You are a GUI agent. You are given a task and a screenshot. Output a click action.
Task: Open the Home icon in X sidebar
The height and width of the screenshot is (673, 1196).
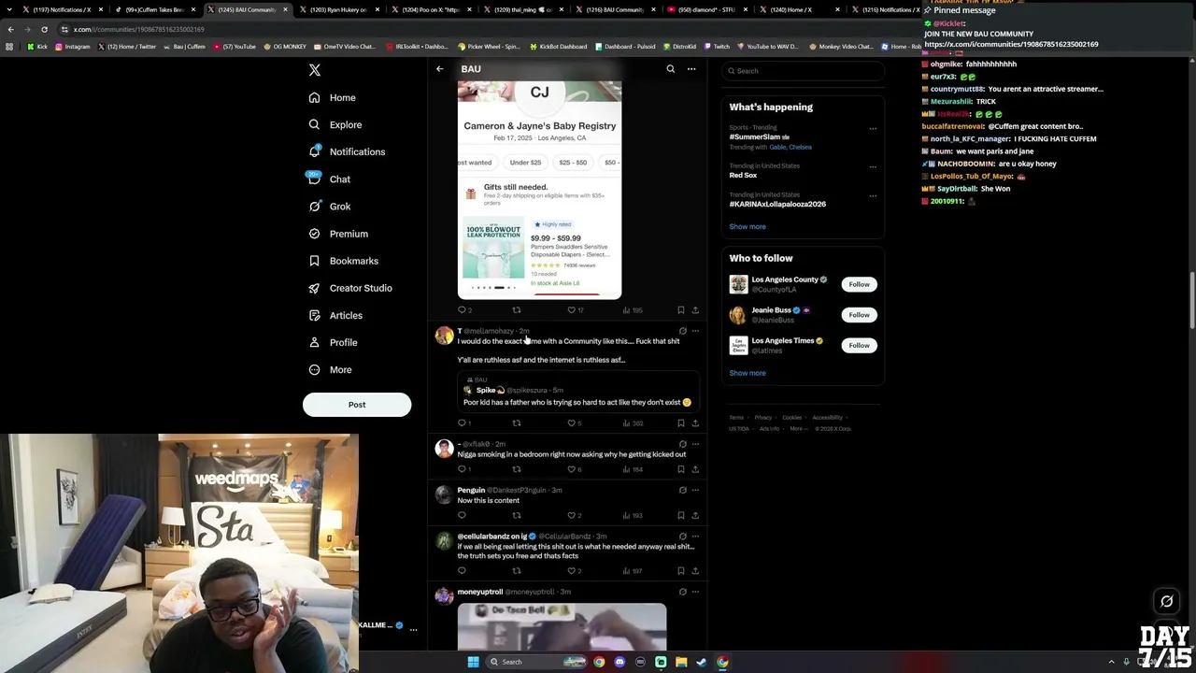(315, 97)
